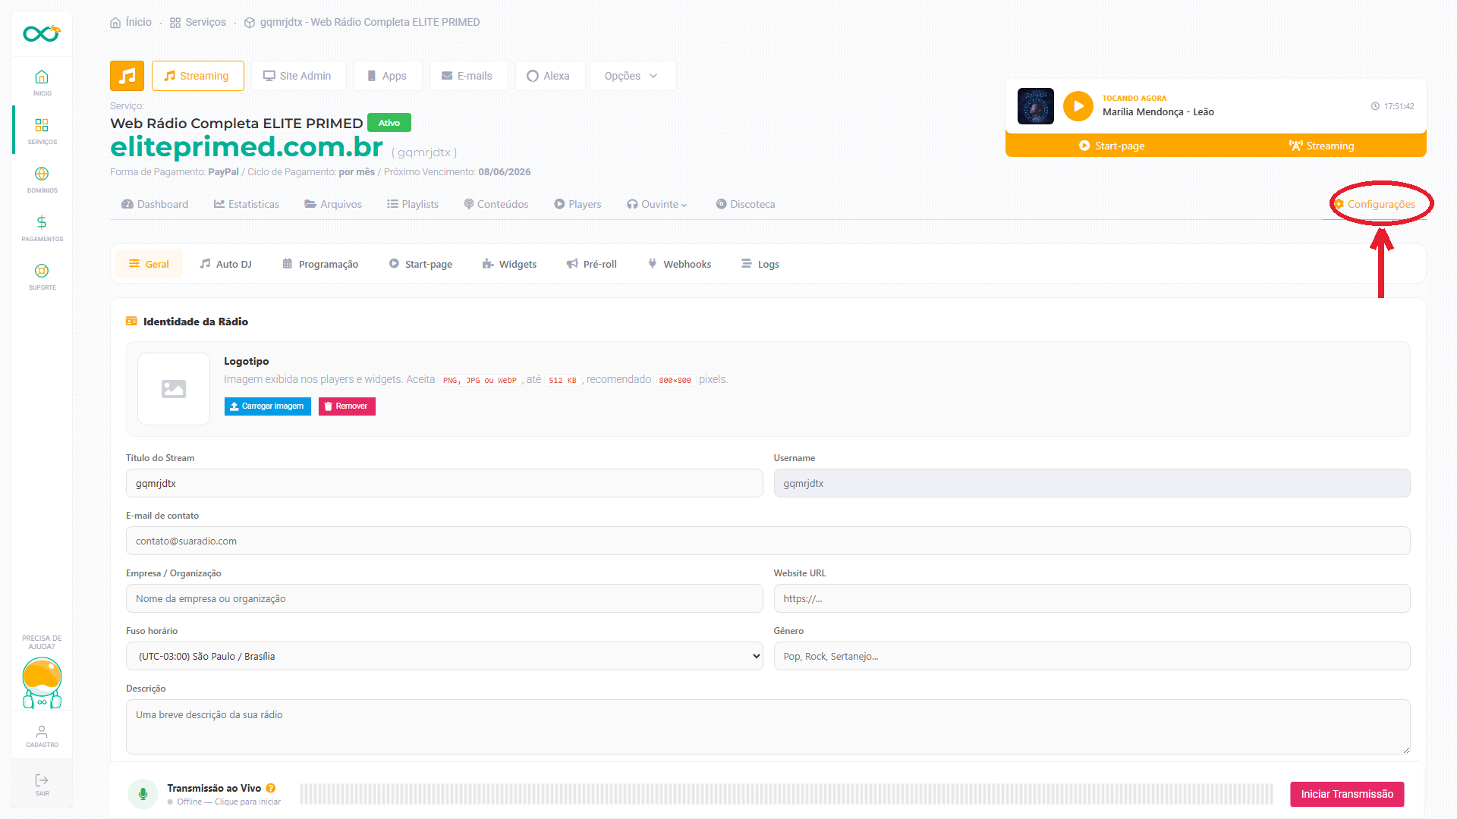Viewport: 1457px width, 819px height.
Task: Open the eliteprimed.com.br domain link
Action: click(x=247, y=146)
